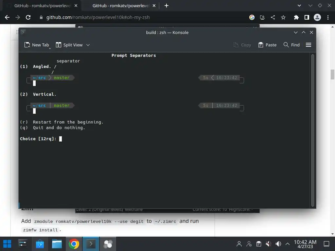Go back in Chrome
Viewport: 335px width, 251px height.
tap(7, 17)
